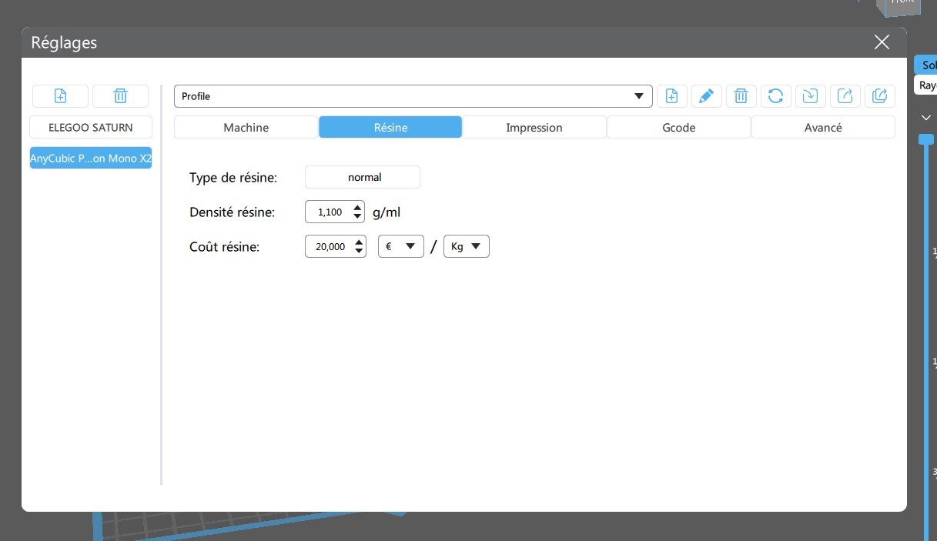Click the g/ml unit text

click(387, 212)
